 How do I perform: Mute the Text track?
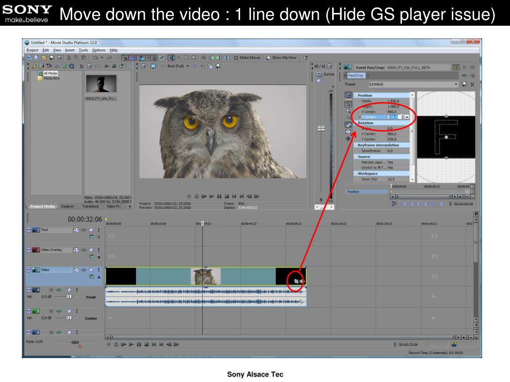coord(91,230)
